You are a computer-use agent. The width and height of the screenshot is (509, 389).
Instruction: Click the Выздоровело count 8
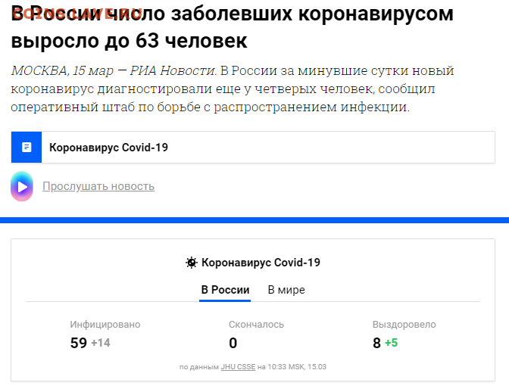(x=376, y=343)
